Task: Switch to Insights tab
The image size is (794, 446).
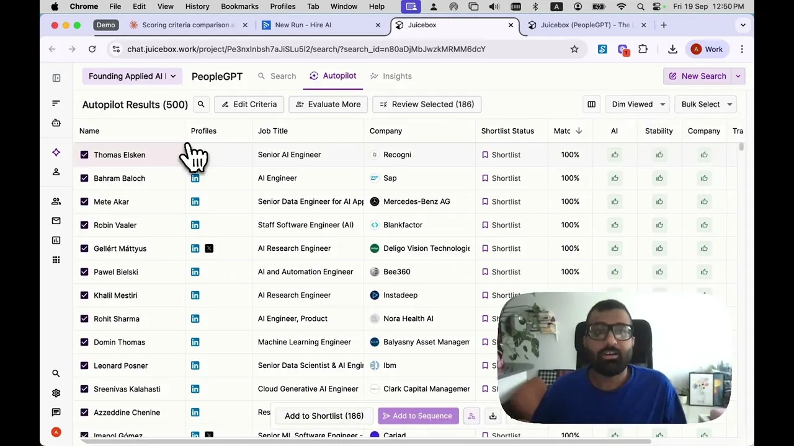Action: point(391,76)
